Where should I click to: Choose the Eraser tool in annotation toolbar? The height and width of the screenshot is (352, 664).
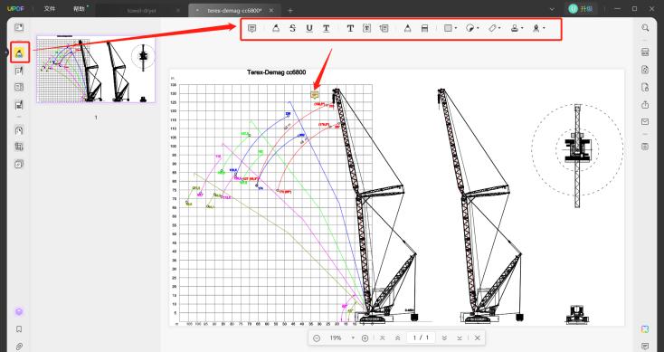coord(425,28)
